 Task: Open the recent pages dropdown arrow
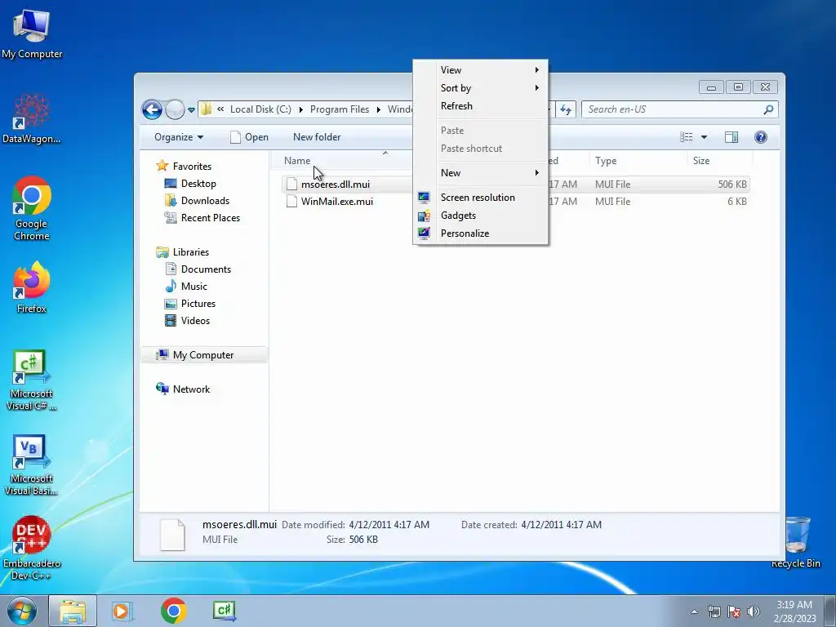(191, 110)
